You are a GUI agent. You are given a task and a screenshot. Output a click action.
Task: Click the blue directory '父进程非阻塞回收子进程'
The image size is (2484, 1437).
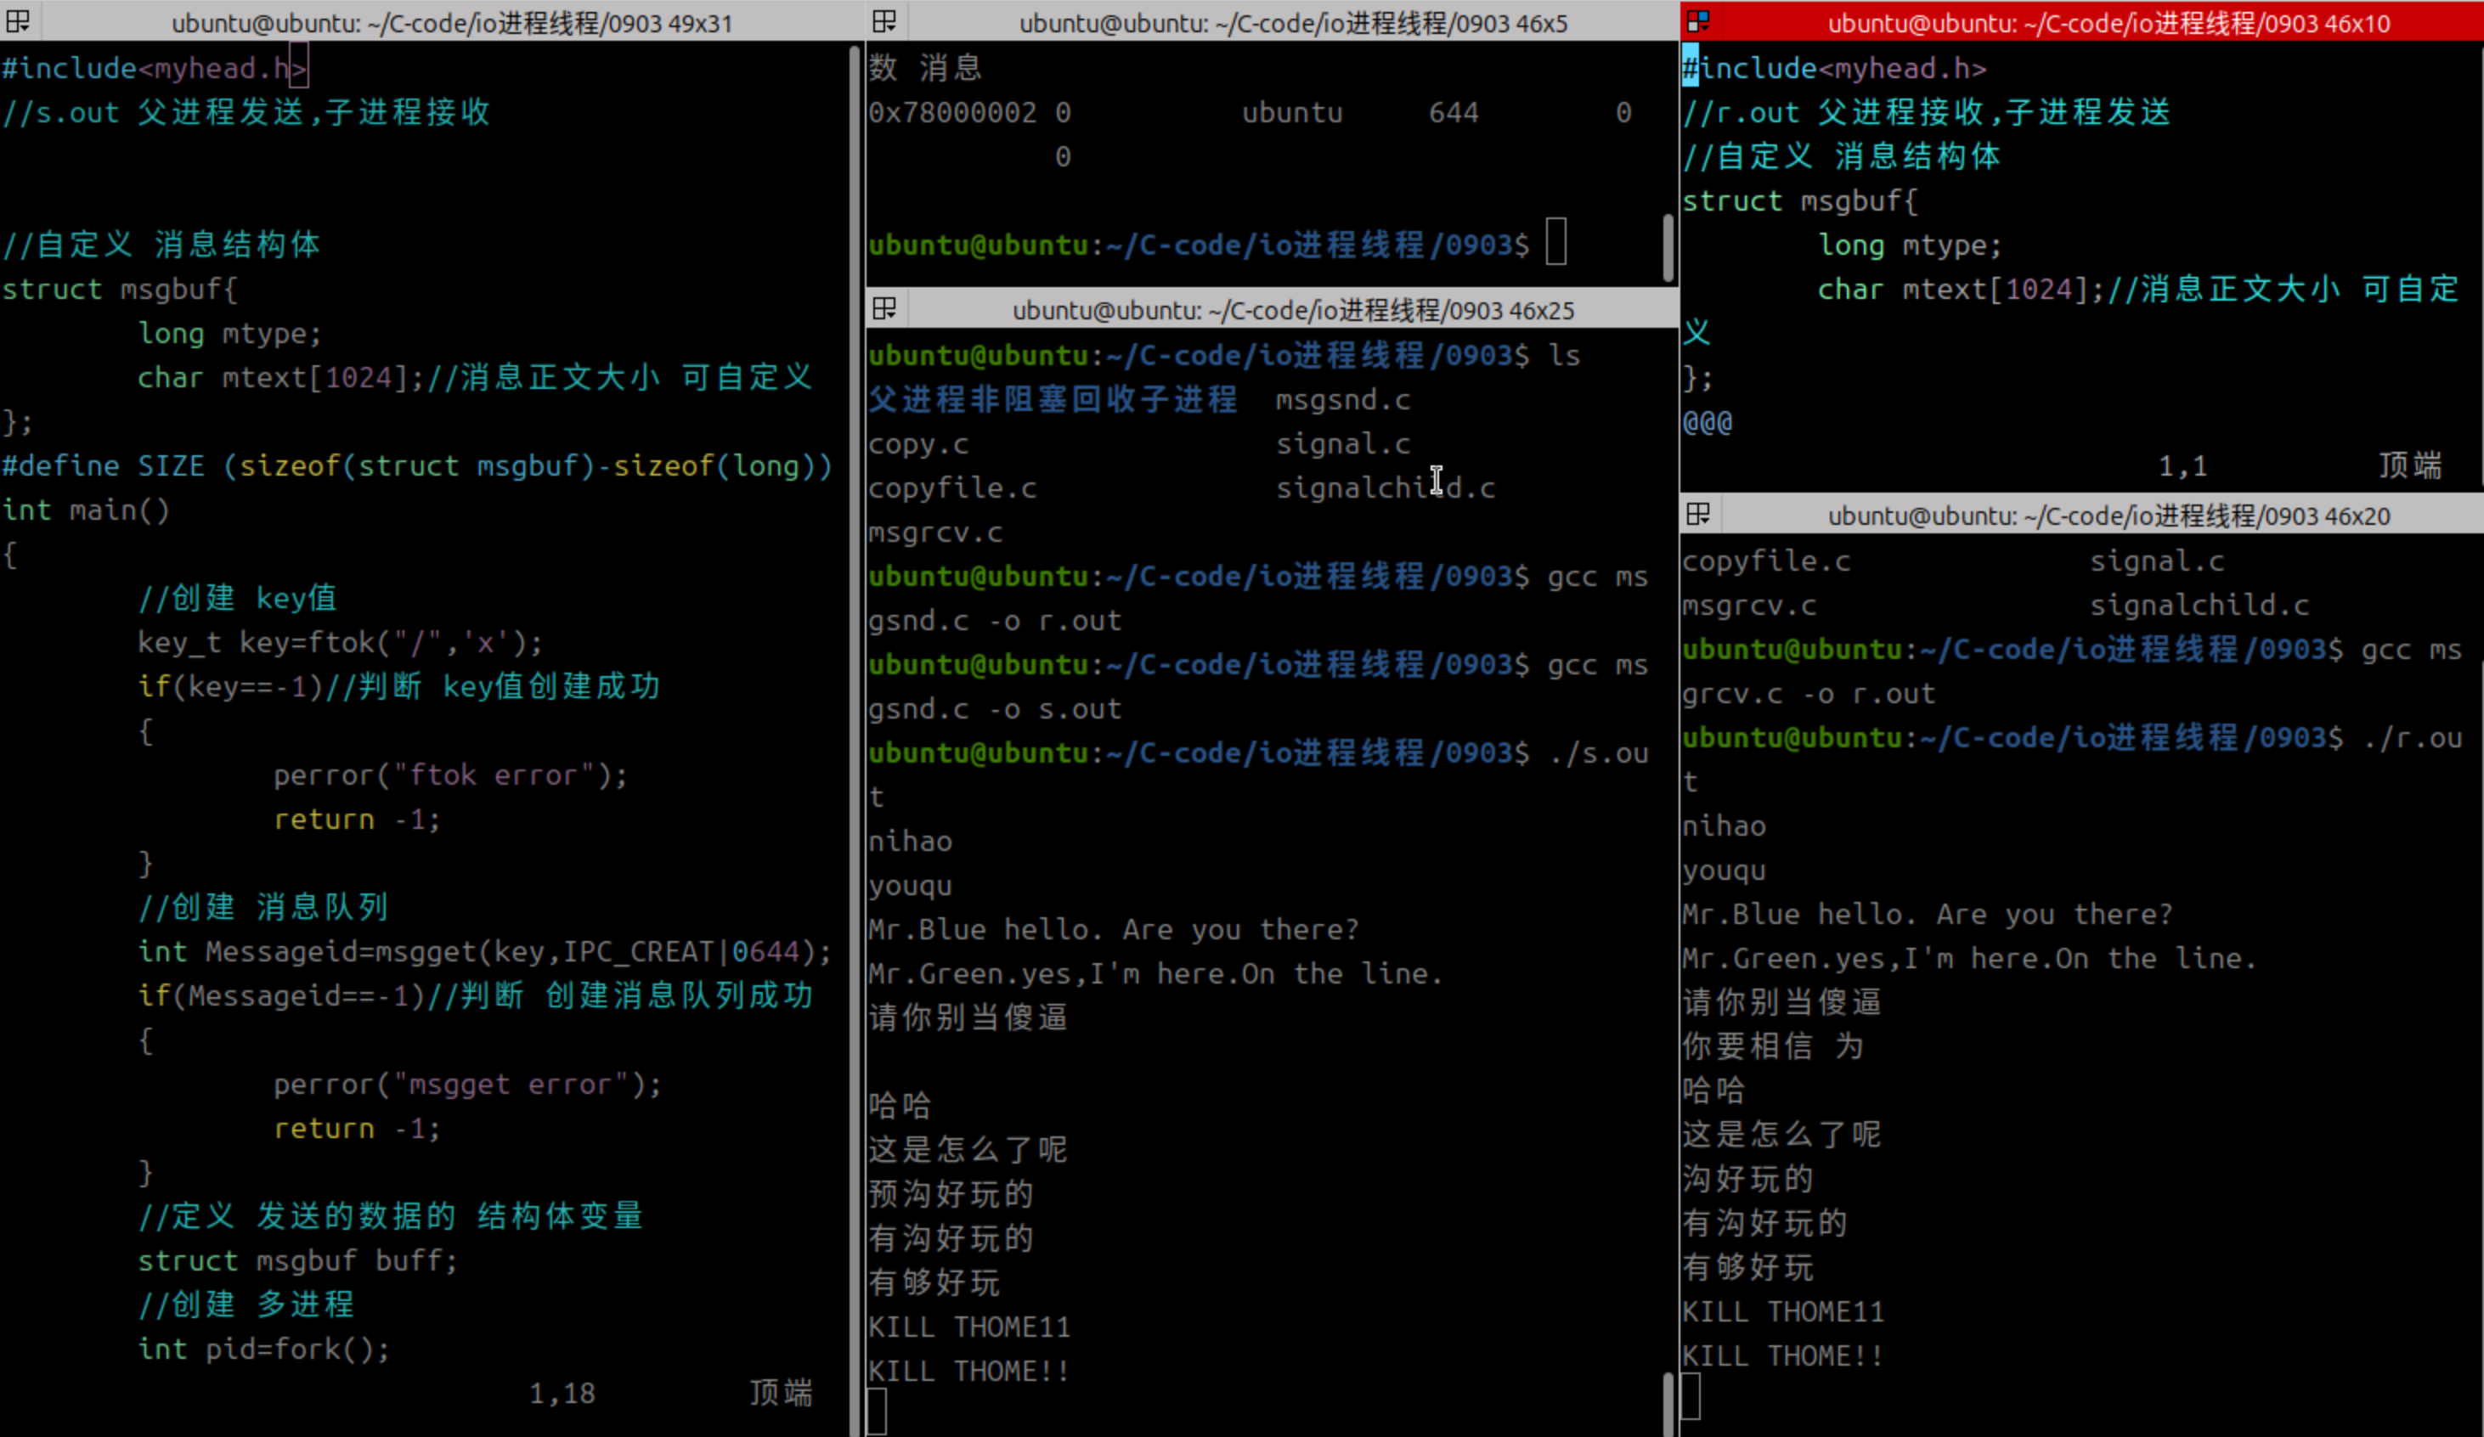(x=1053, y=399)
